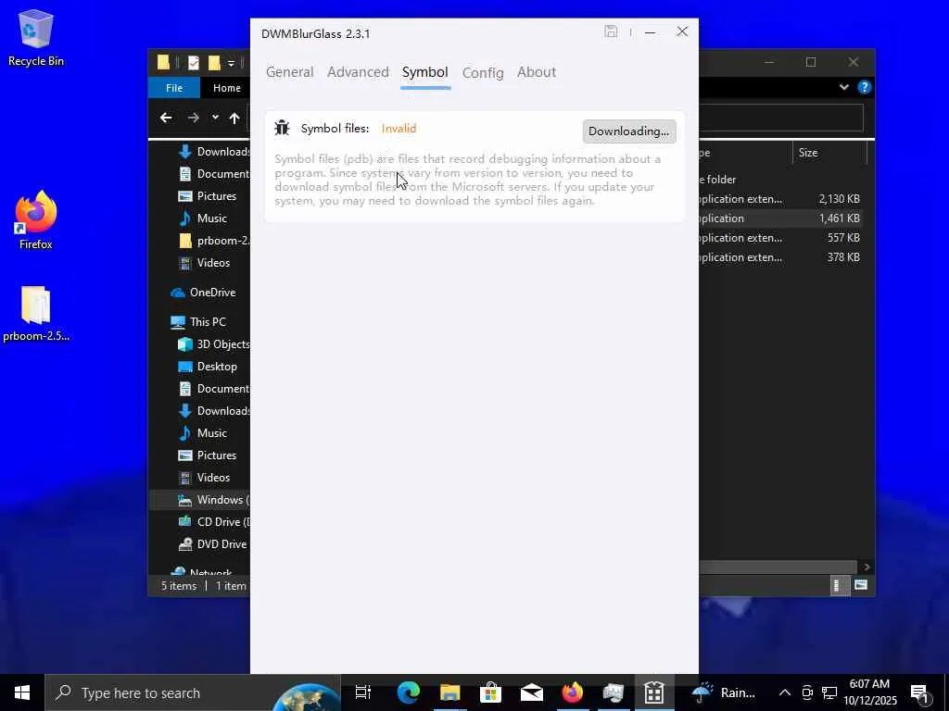This screenshot has height=711, width=949.
Task: Open Mail app from taskbar
Action: (531, 692)
